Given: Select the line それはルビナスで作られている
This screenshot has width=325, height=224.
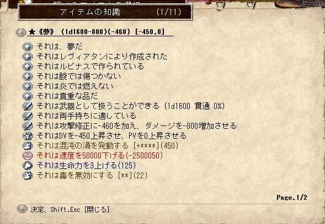Looking at the screenshot, I should tap(90, 67).
